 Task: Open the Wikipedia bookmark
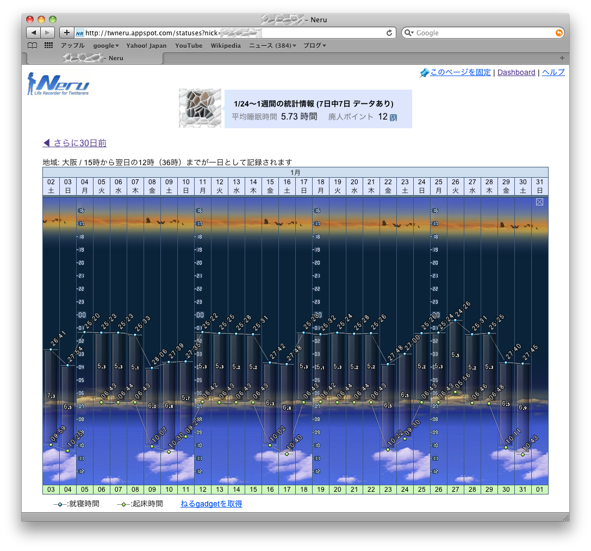pos(226,46)
